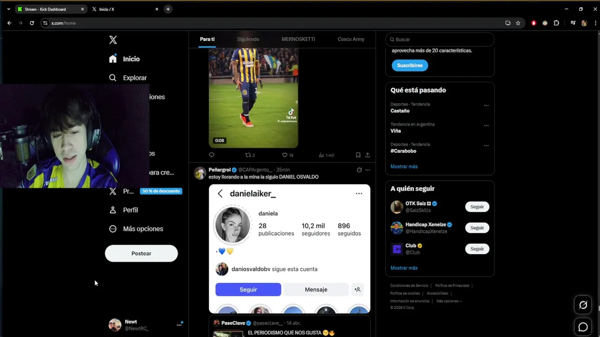This screenshot has width=600, height=337.
Task: Open Política de Privacidad link
Action: 452,286
